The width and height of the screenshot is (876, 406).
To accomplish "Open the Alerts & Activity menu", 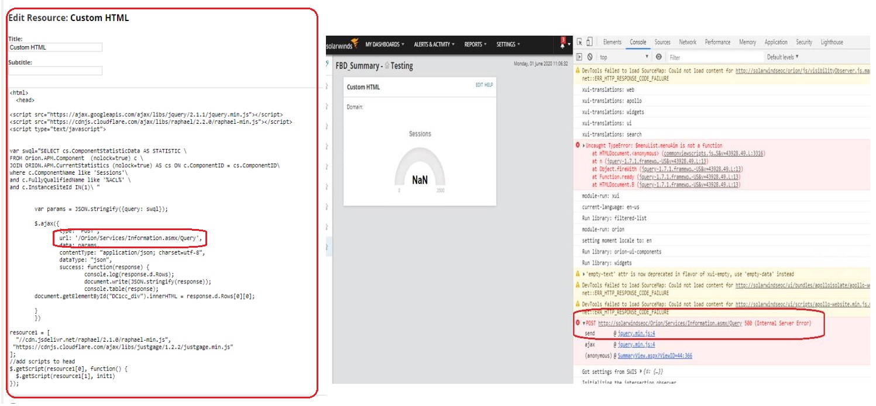I will tap(434, 44).
